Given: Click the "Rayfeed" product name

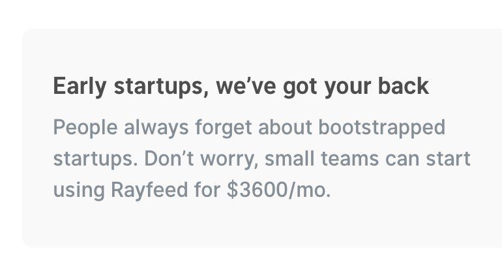Looking at the screenshot, I should click(x=149, y=191).
